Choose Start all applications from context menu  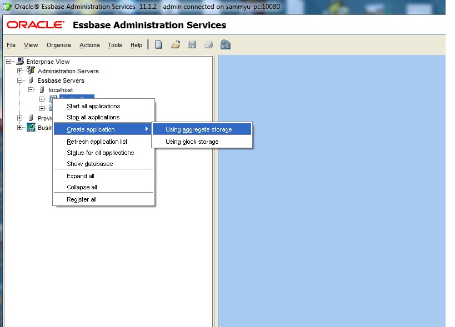[x=93, y=106]
